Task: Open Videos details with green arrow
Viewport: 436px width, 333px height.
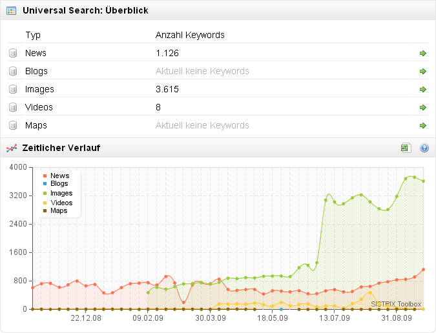Action: 423,107
